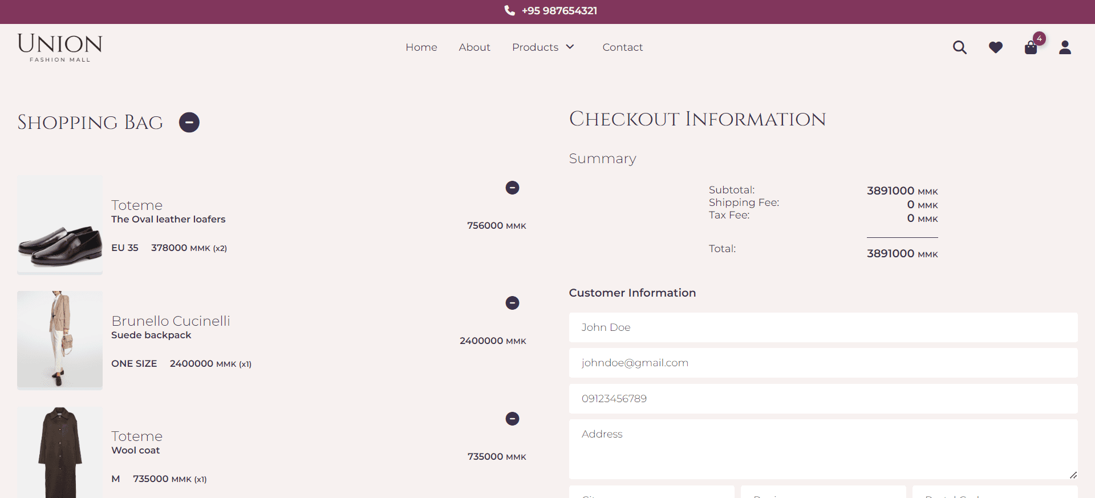Image resolution: width=1095 pixels, height=498 pixels.
Task: Open the user account profile icon
Action: 1065,47
